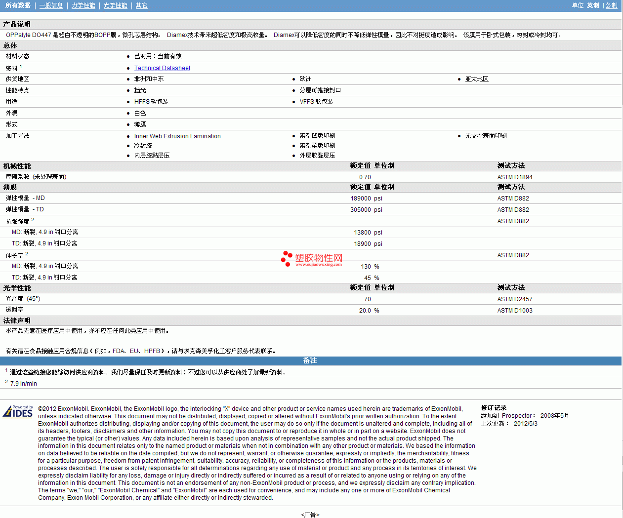Click the 7.9 in/min footnote text
623x518 pixels.
tap(24, 384)
